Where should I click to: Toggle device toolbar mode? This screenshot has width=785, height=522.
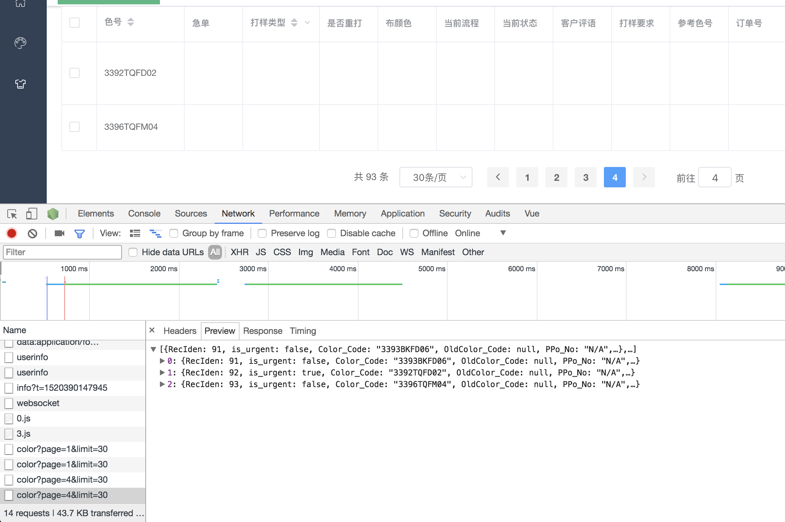[31, 214]
